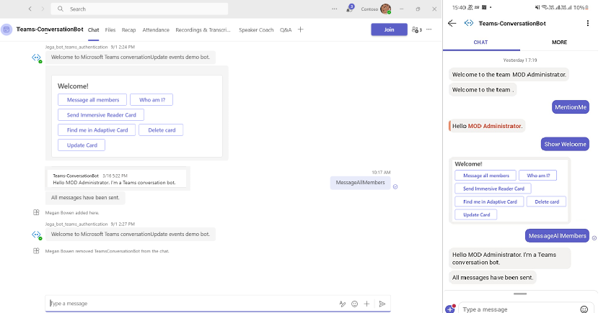Tap Message all members on mobile card
The width and height of the screenshot is (606, 313).
pyautogui.click(x=486, y=176)
